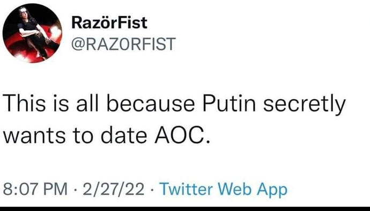Open RazörFist's profile picture
This screenshot has width=370, height=211.
click(32, 33)
